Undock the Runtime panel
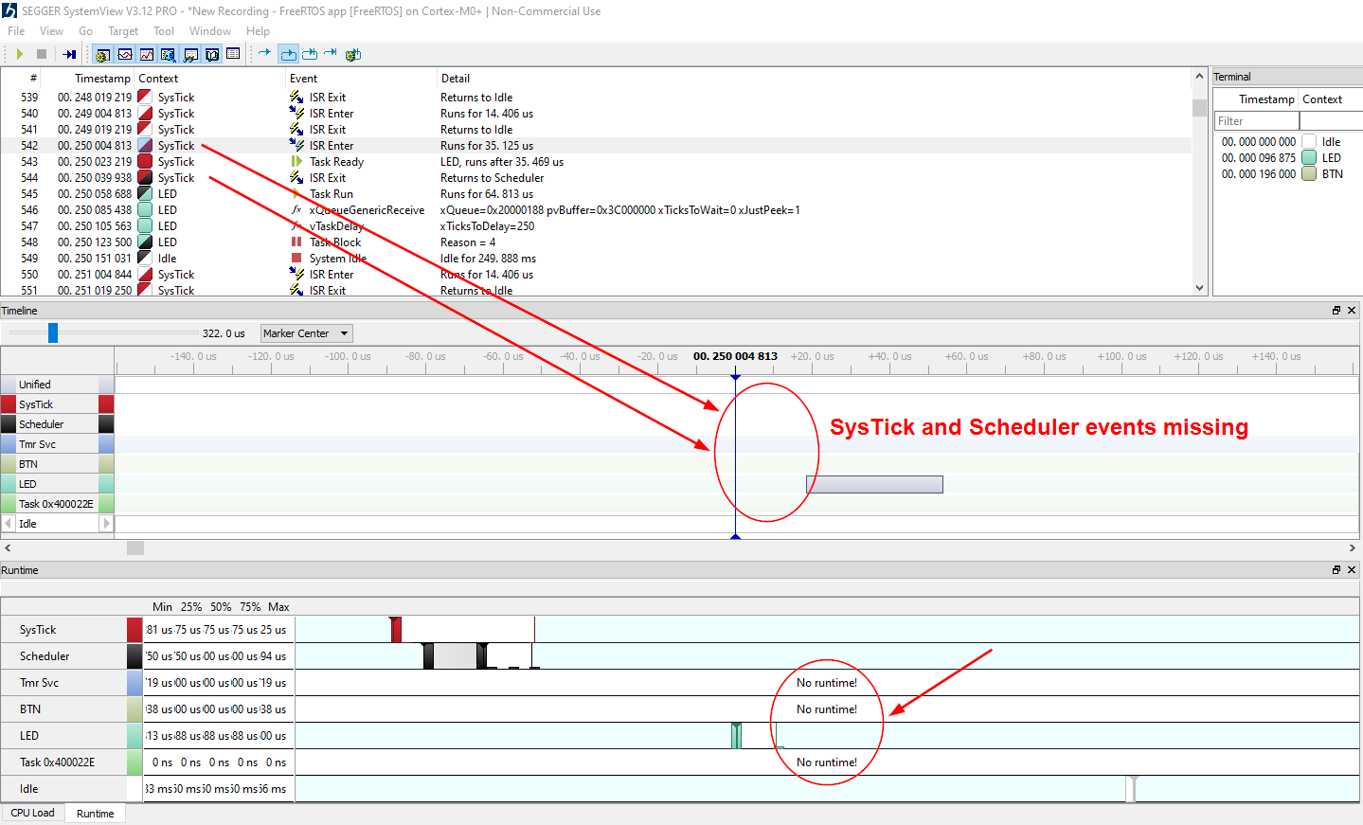The image size is (1363, 825). tap(1336, 570)
